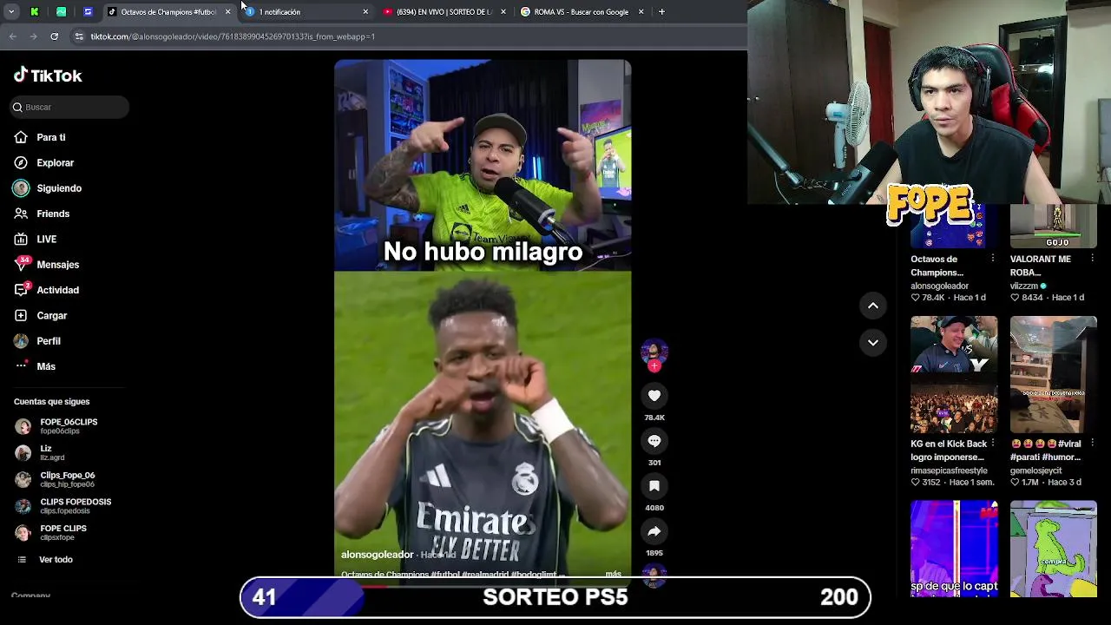Open options for KG en el Kick Back video
The image size is (1111, 625).
(x=993, y=444)
